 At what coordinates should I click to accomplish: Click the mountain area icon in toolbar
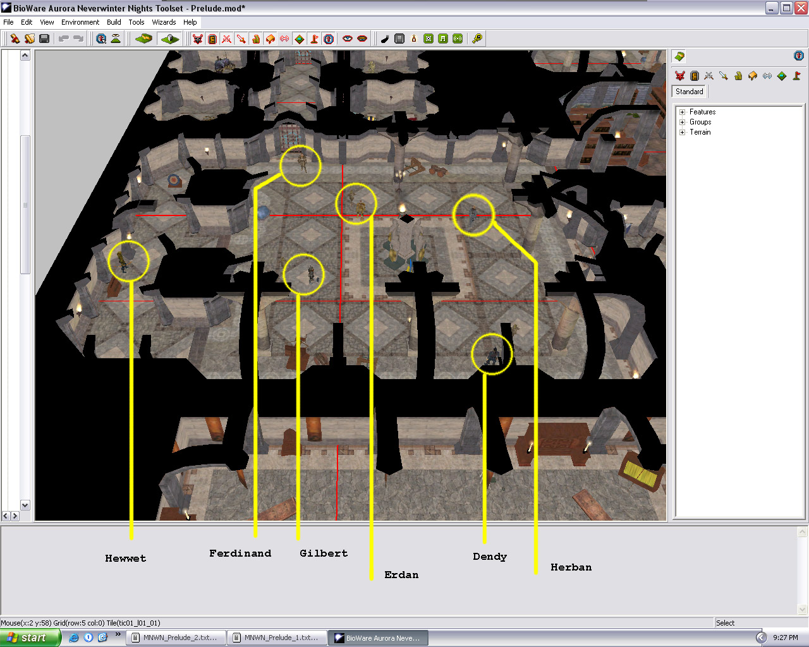point(116,39)
